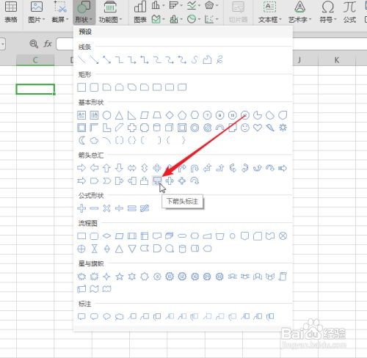Select the straight line shape

click(x=81, y=59)
